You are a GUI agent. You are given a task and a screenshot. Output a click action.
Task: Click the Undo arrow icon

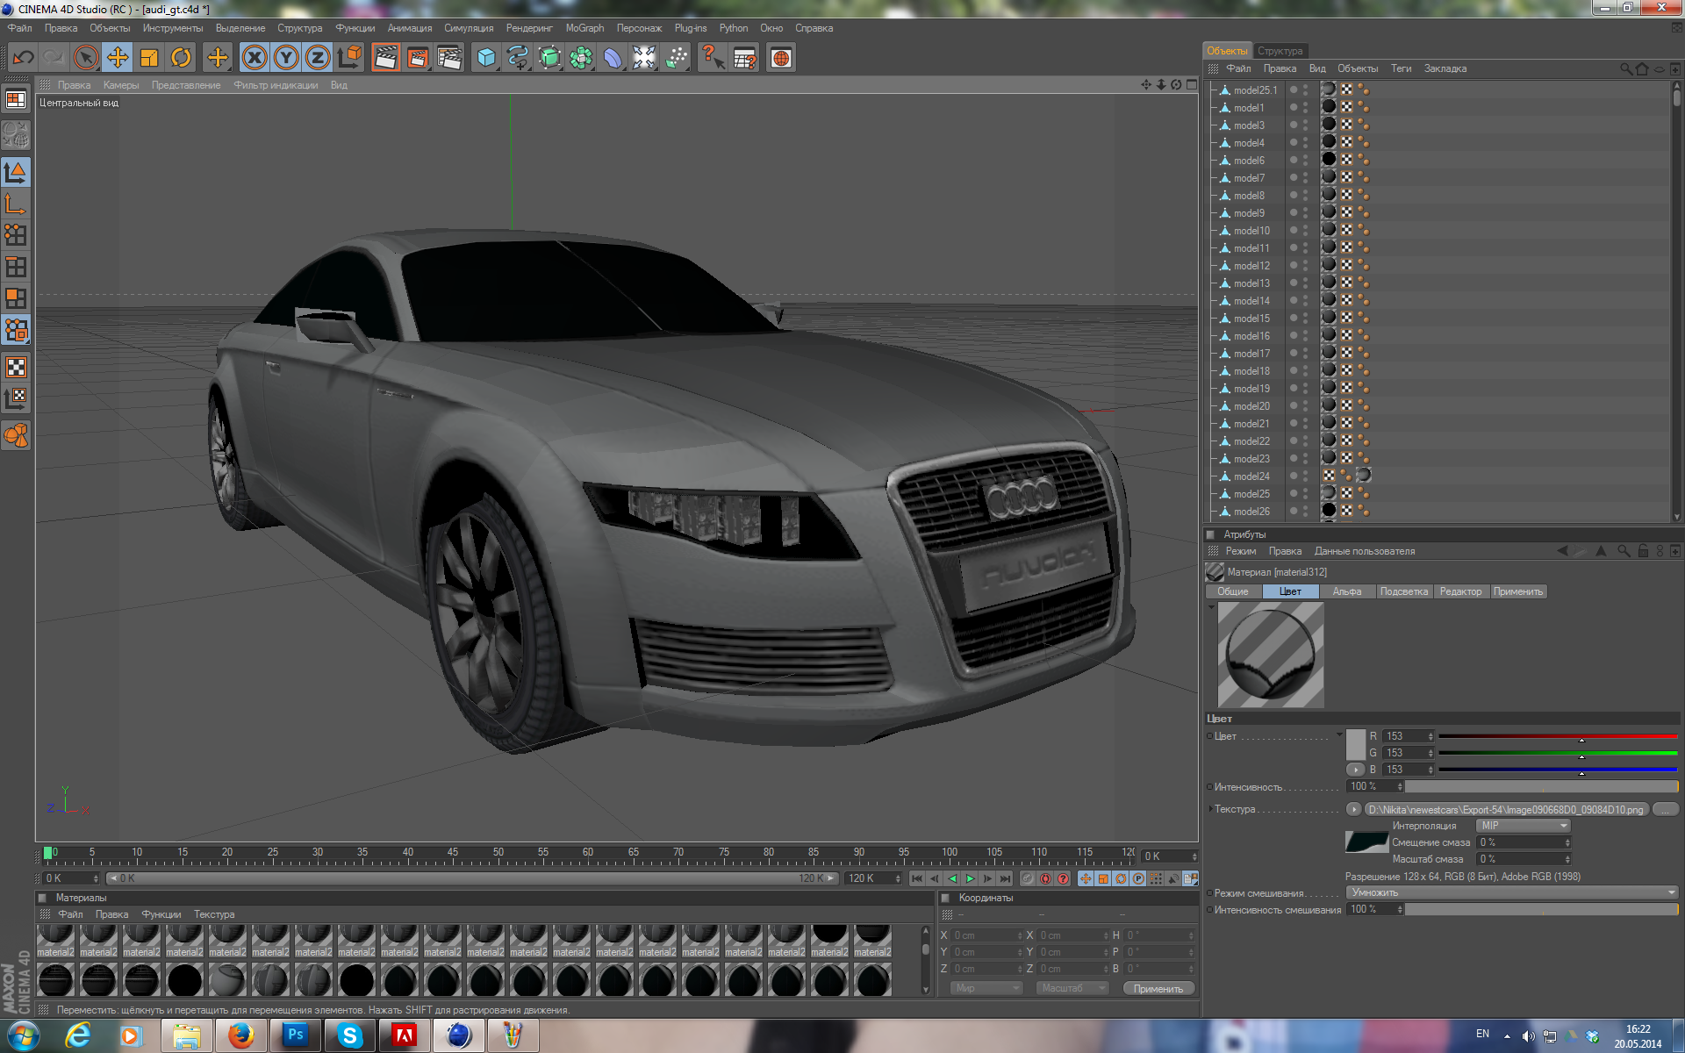click(23, 58)
